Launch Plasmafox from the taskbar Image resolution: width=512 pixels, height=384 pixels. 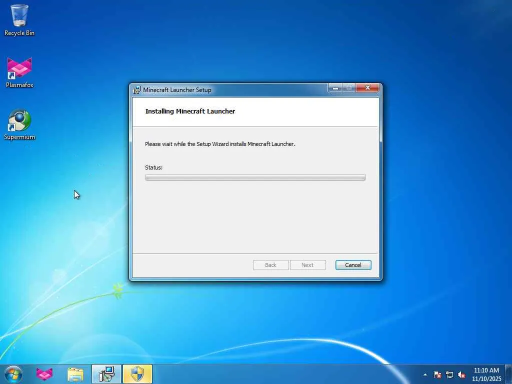coord(44,374)
